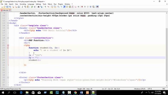Toggle synchronized vertical scrolling
This screenshot has width=168, height=95.
click(52, 7)
